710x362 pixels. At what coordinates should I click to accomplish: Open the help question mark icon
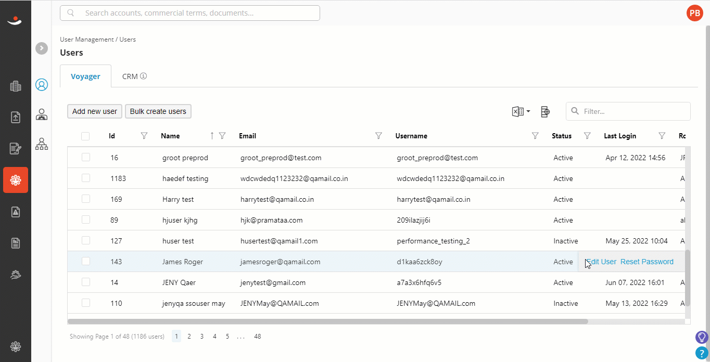(x=702, y=353)
